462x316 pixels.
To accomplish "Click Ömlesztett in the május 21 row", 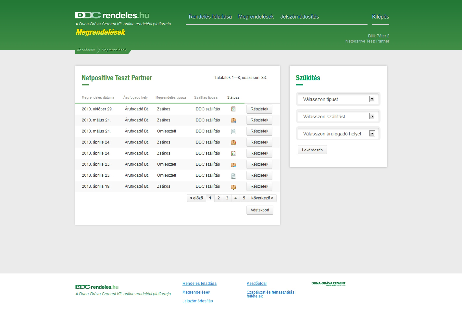I will click(x=167, y=131).
